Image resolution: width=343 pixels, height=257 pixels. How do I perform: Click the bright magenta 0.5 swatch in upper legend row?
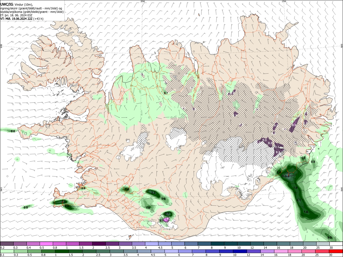(46, 244)
